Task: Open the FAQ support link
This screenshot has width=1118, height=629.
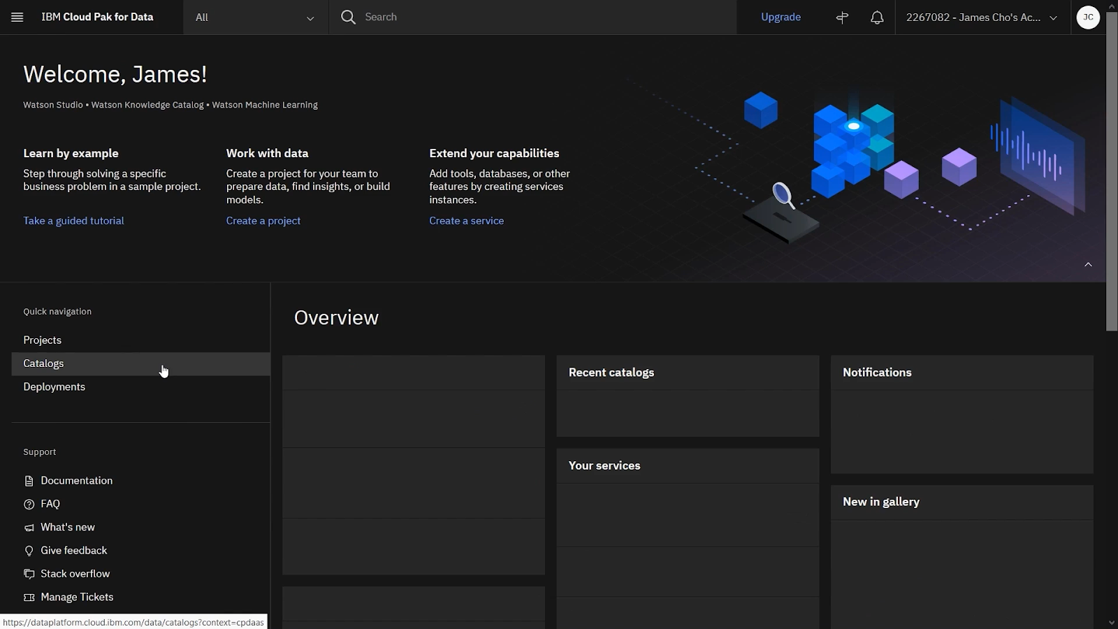Action: click(50, 504)
